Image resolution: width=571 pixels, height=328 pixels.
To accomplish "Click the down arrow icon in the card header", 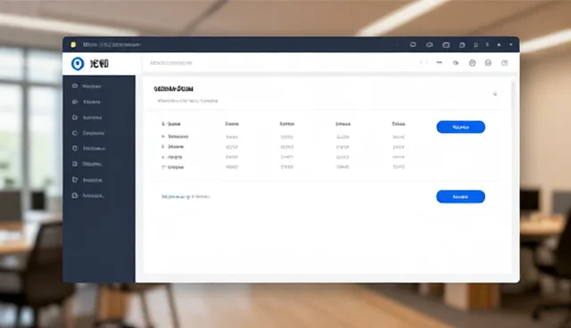I will [495, 94].
